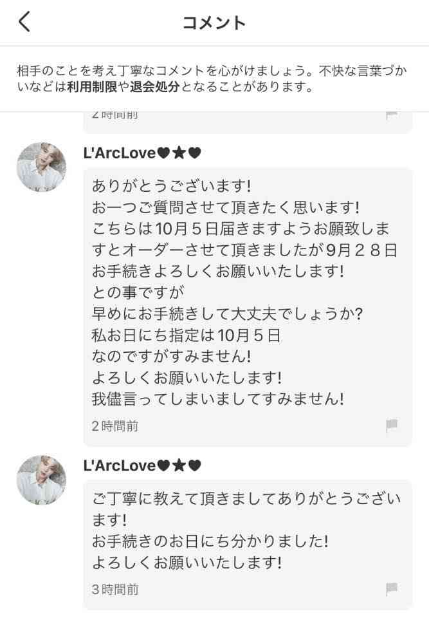Open L'ArcLove username above ご丁寧に comment
The image size is (429, 618).
[120, 466]
